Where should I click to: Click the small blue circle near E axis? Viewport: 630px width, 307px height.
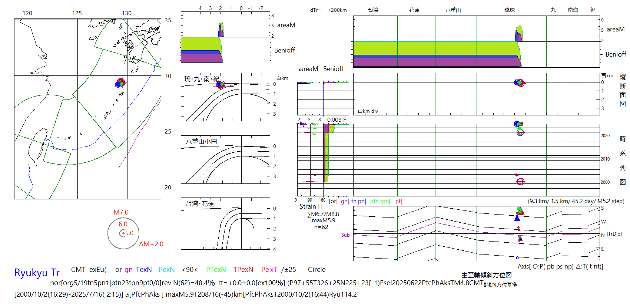point(517,257)
